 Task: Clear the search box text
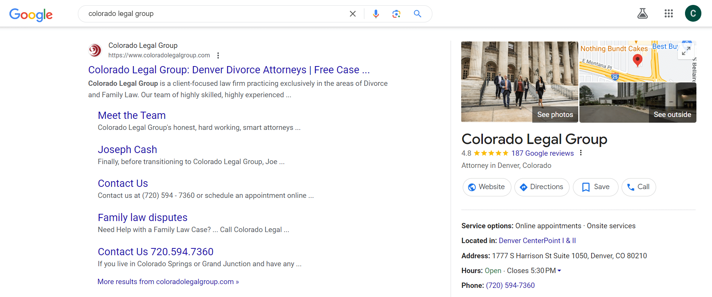point(353,14)
